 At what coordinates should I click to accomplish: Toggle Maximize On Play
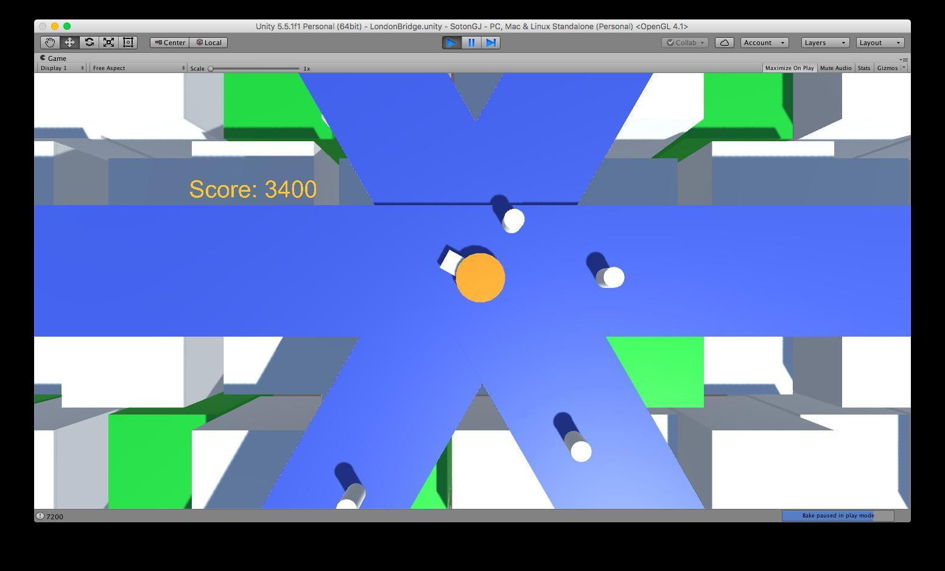pyautogui.click(x=789, y=68)
